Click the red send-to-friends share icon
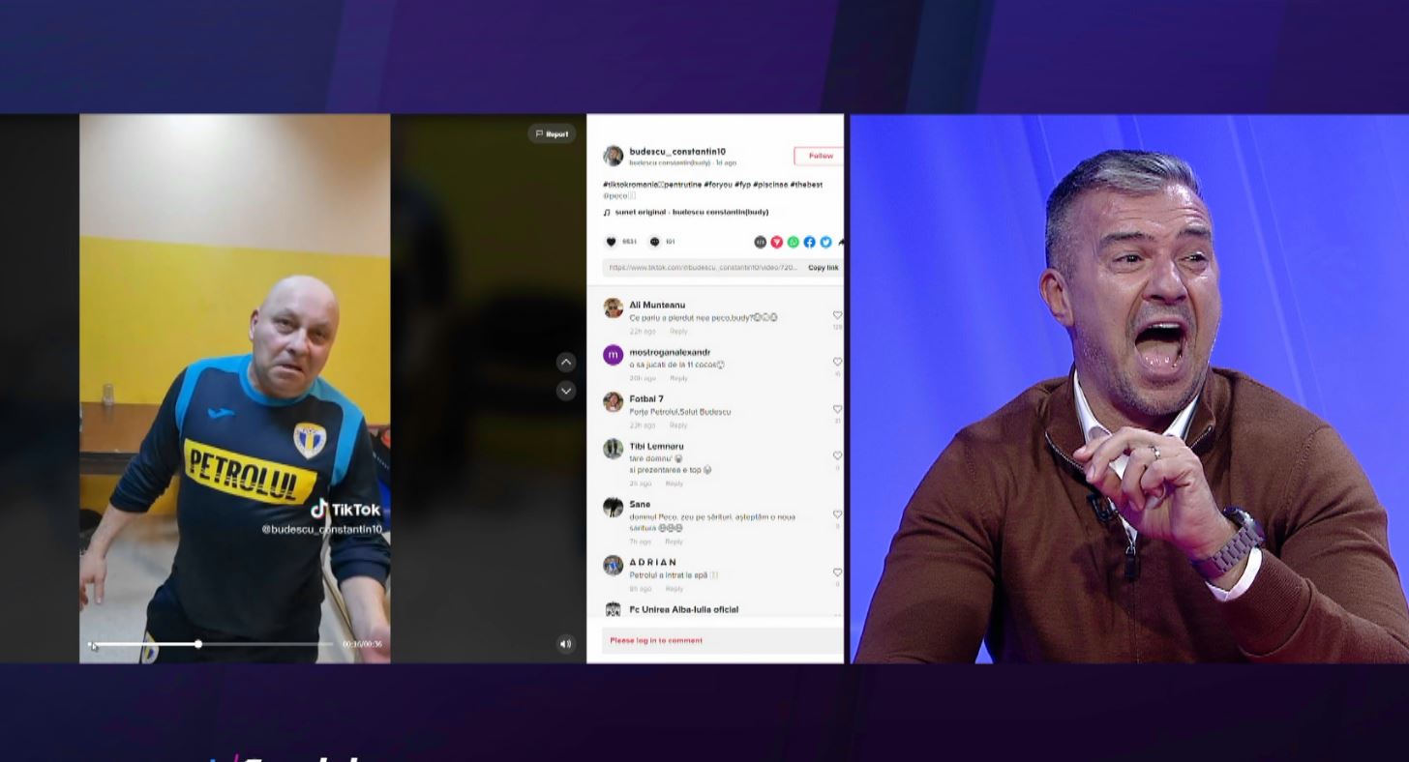 pos(776,242)
